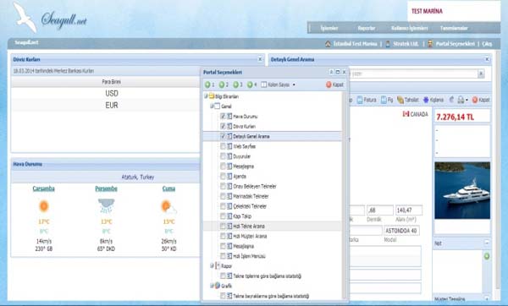
Task: Check the Onay Bekleyen Tekneler checkbox
Action: click(x=223, y=186)
